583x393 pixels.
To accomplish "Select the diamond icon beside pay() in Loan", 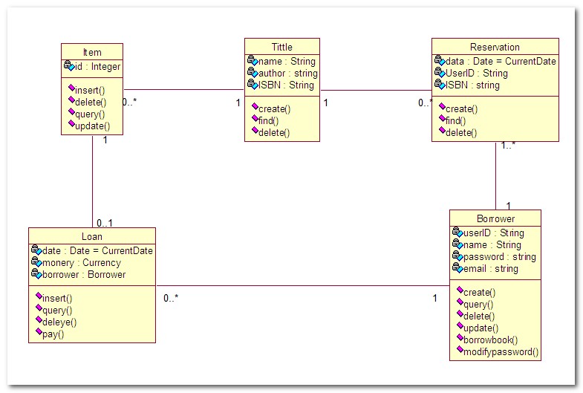I will 39,331.
